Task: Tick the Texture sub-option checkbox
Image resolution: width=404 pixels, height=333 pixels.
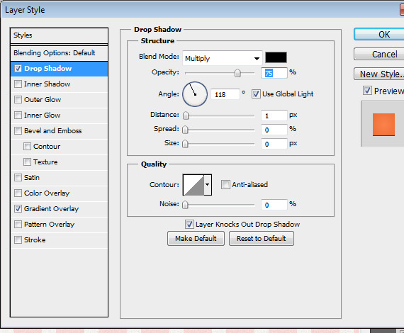Action: pos(27,162)
